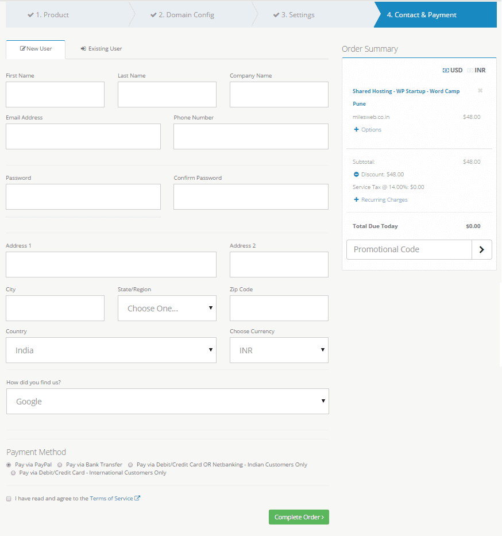Focus the Address 1 field
Image resolution: width=502 pixels, height=536 pixels.
coord(111,265)
